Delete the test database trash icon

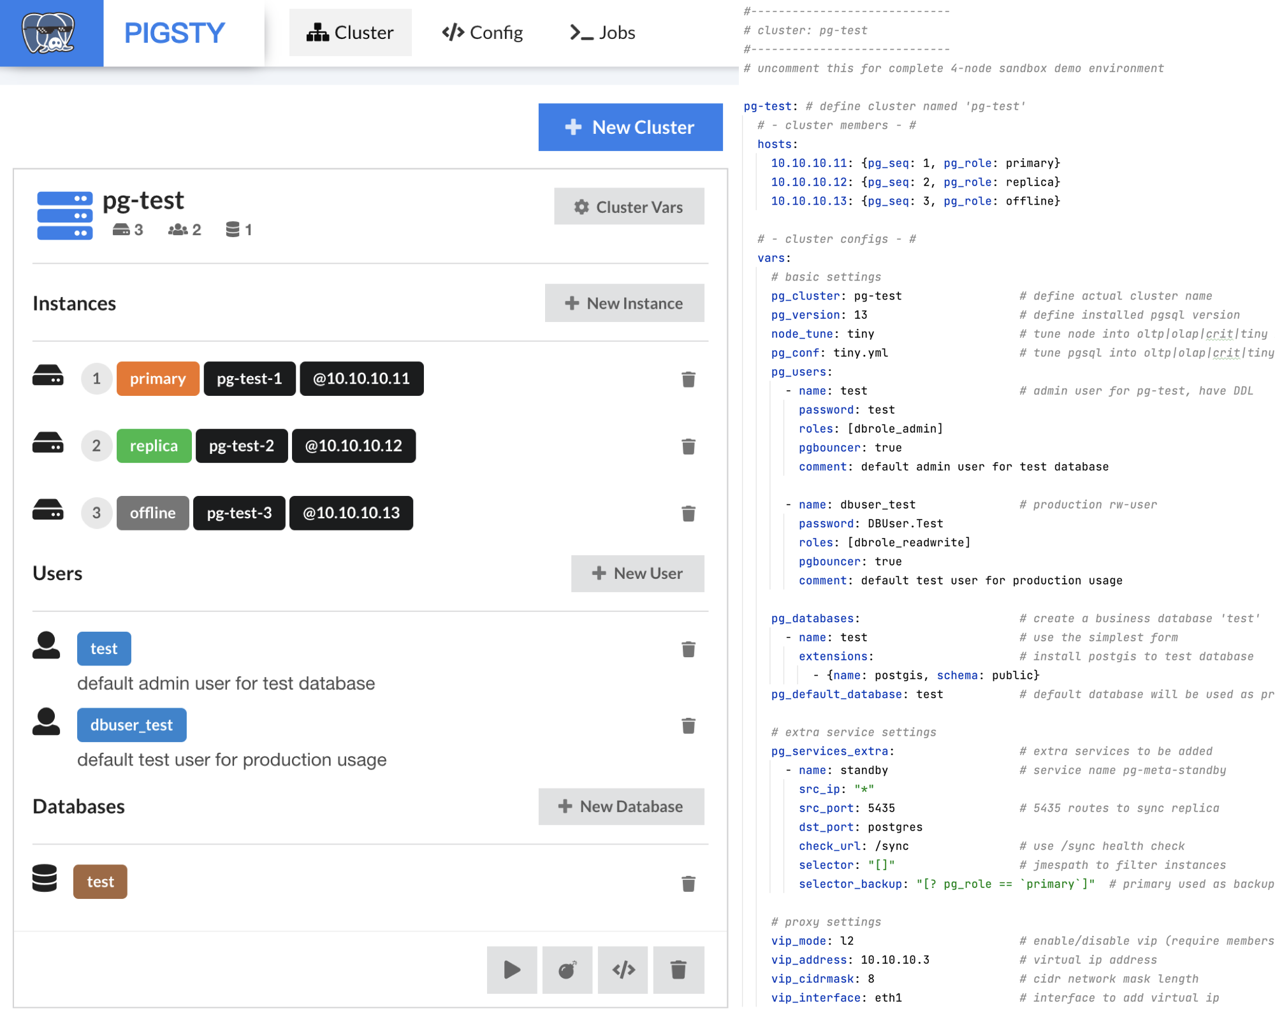[x=688, y=884]
